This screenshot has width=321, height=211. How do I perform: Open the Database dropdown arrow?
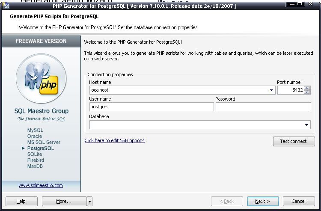[x=306, y=125]
